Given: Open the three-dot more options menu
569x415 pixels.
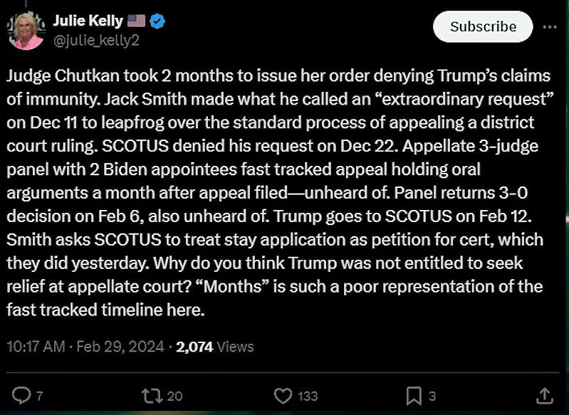Looking at the screenshot, I should coord(550,27).
